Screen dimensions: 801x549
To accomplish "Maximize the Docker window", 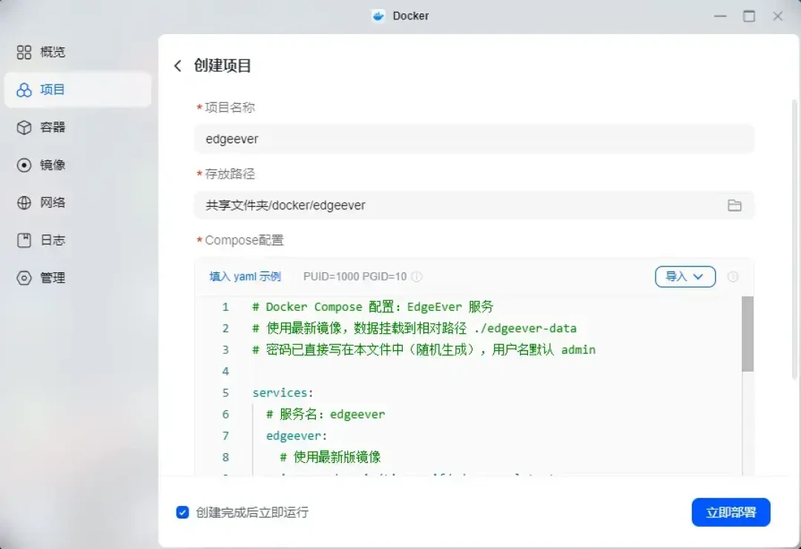I will tap(749, 16).
